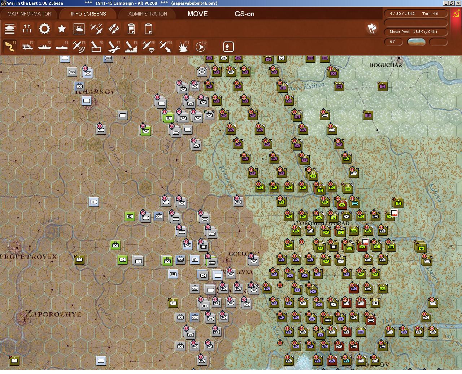
Task: Click the 67 value field
Action: click(394, 42)
